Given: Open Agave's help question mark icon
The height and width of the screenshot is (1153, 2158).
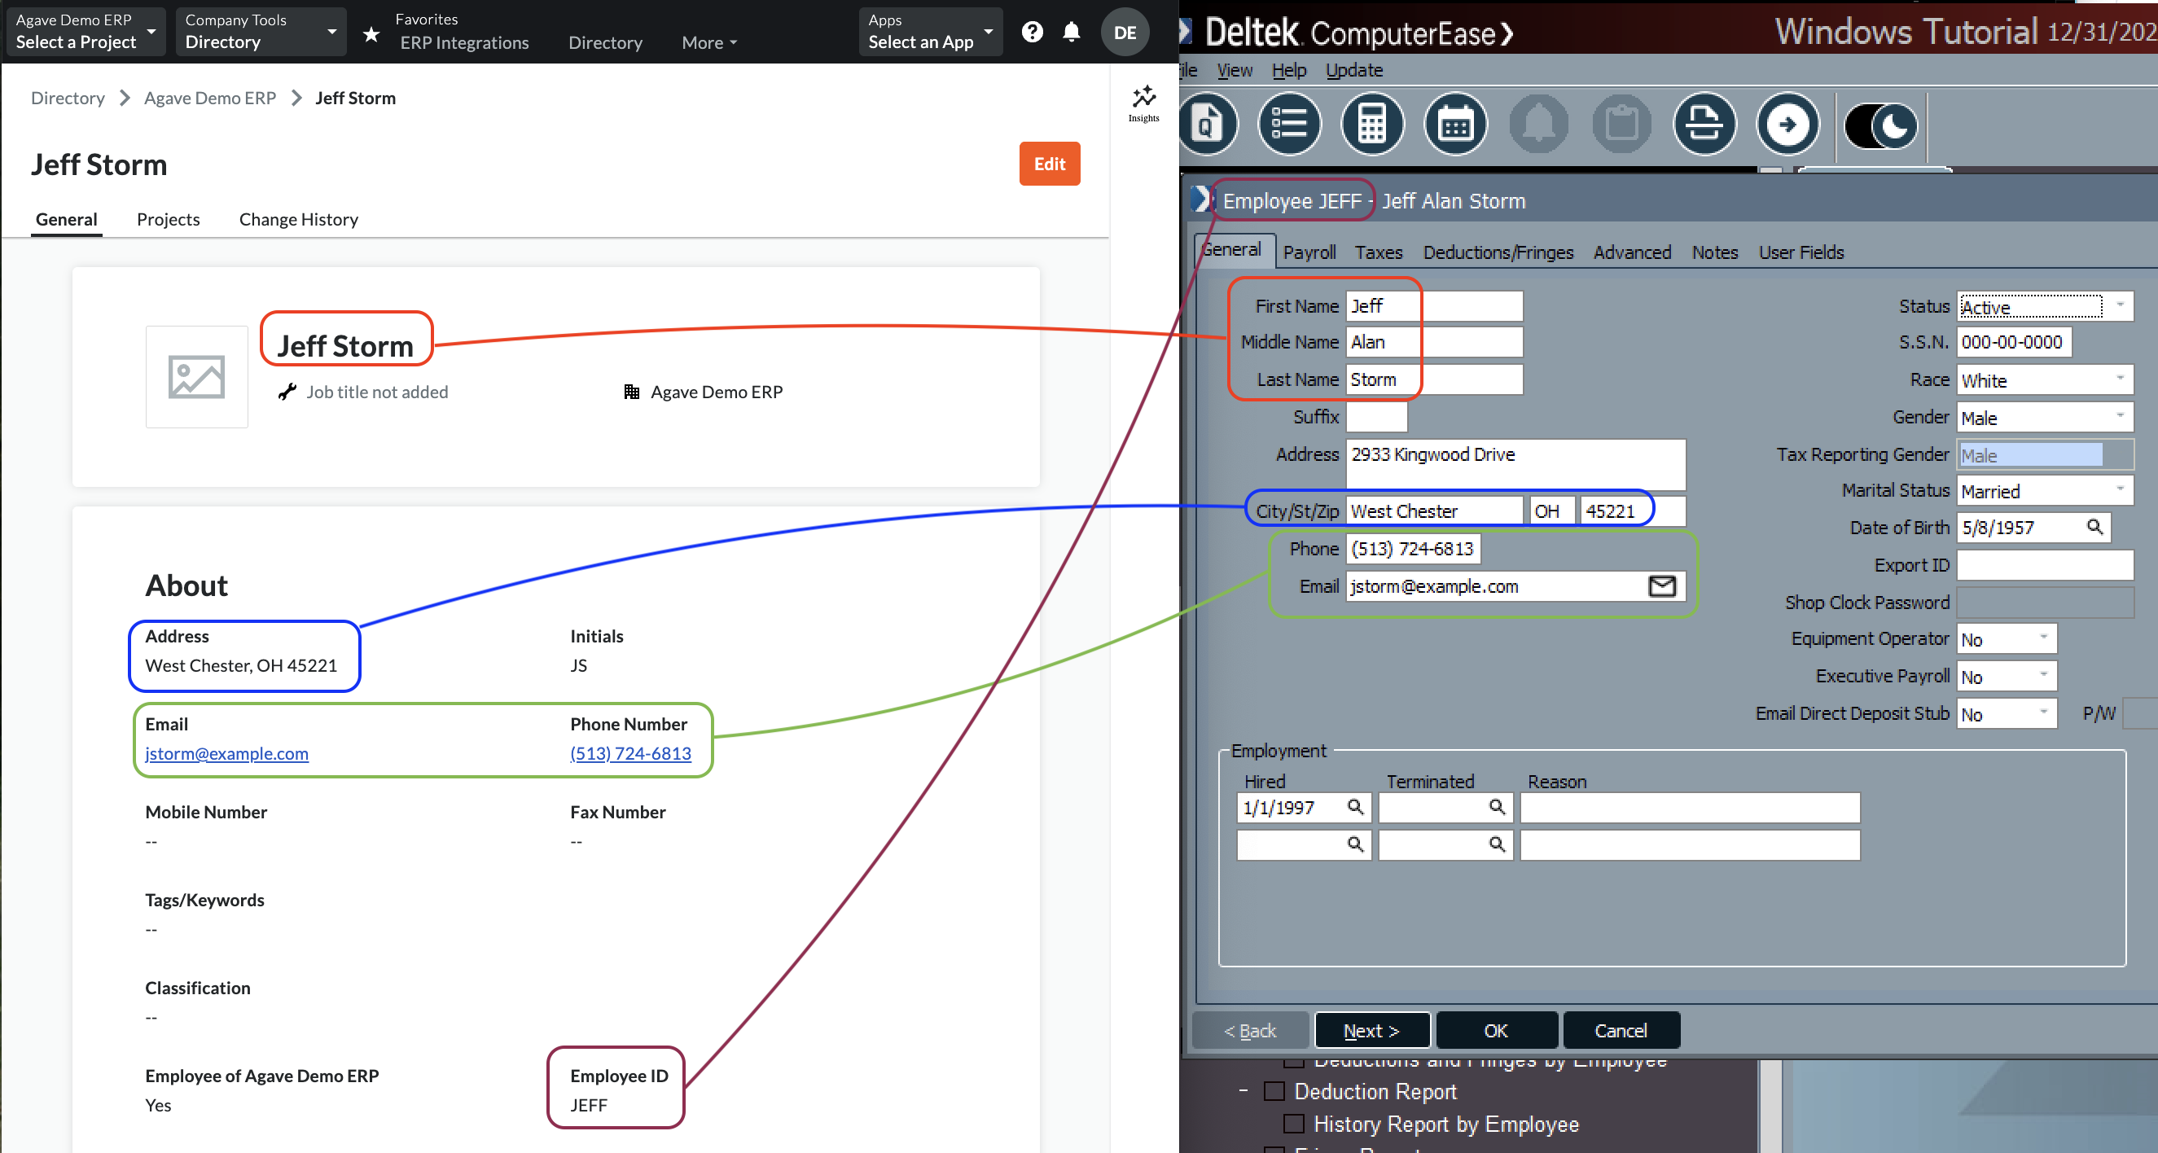Looking at the screenshot, I should pyautogui.click(x=1032, y=32).
